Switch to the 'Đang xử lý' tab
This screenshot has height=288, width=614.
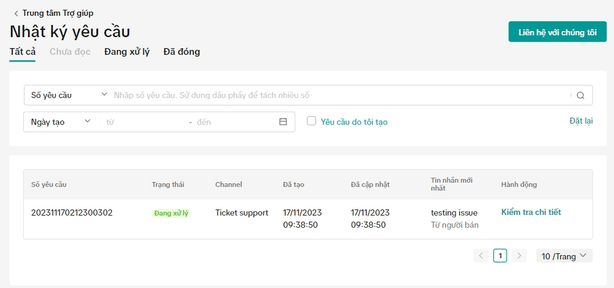127,52
